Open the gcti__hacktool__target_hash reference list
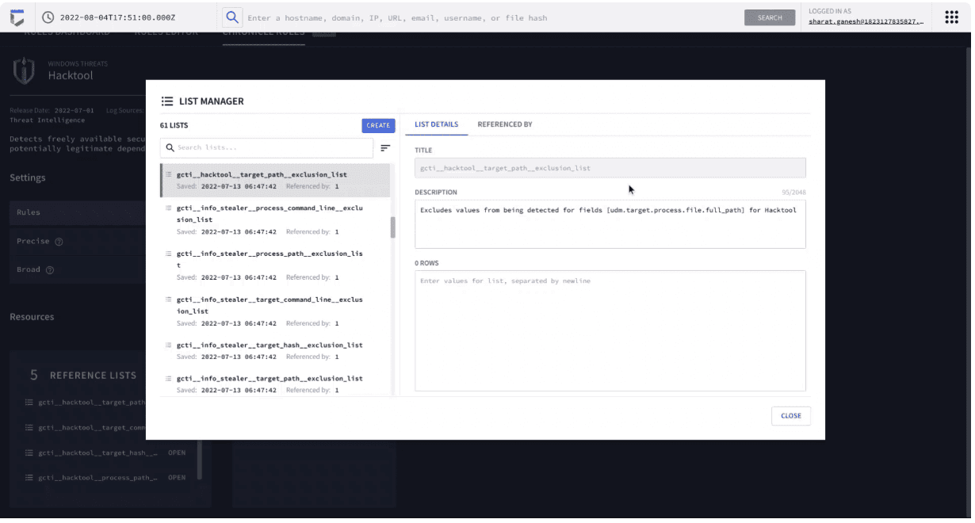975x523 pixels. pyautogui.click(x=177, y=453)
